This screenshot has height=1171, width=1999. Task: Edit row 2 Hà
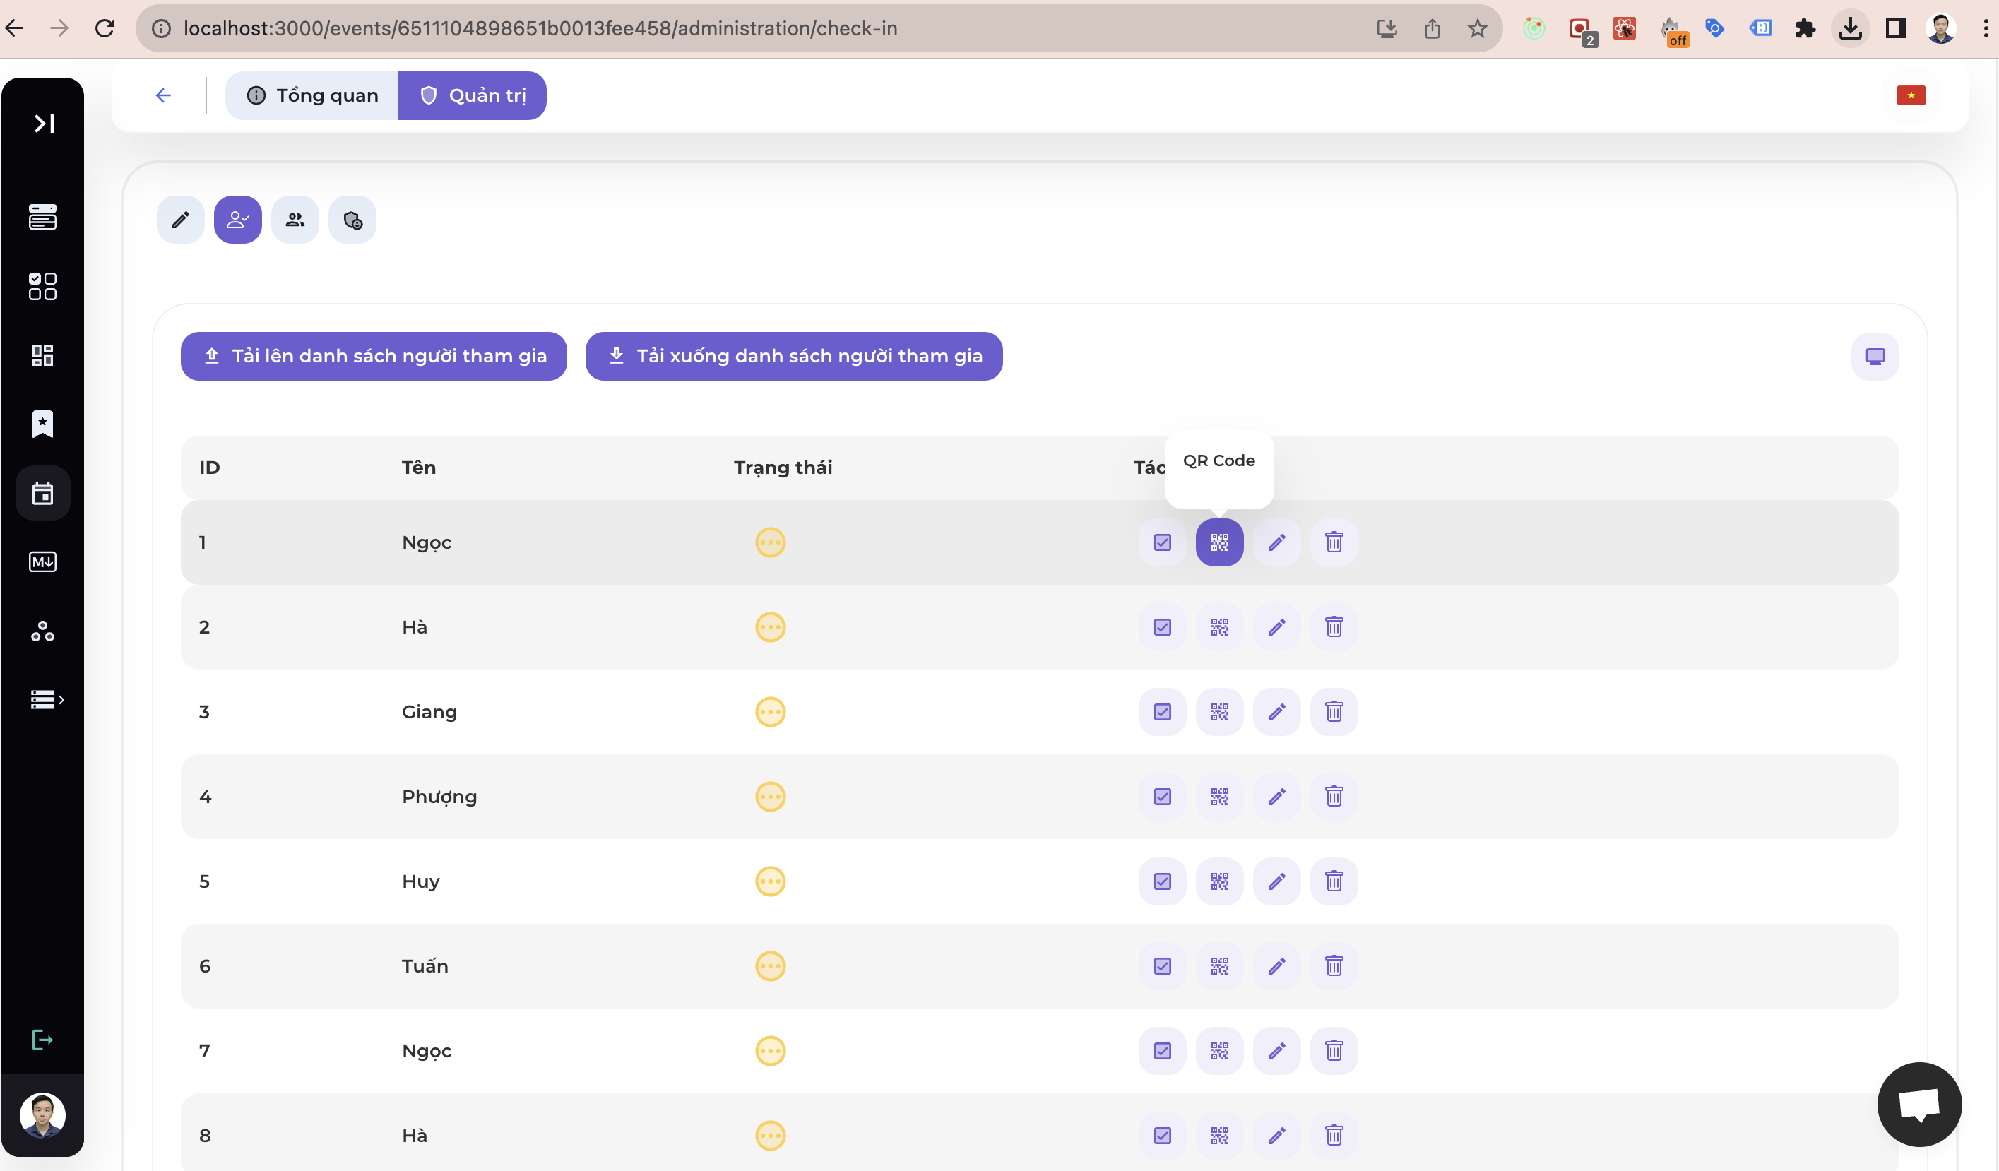click(x=1276, y=628)
